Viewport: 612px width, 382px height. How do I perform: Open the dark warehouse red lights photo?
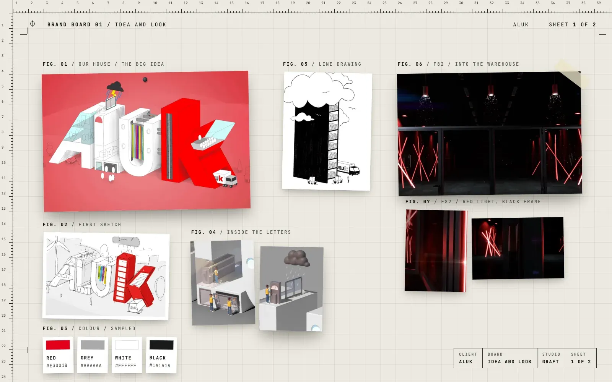pyautogui.click(x=490, y=133)
